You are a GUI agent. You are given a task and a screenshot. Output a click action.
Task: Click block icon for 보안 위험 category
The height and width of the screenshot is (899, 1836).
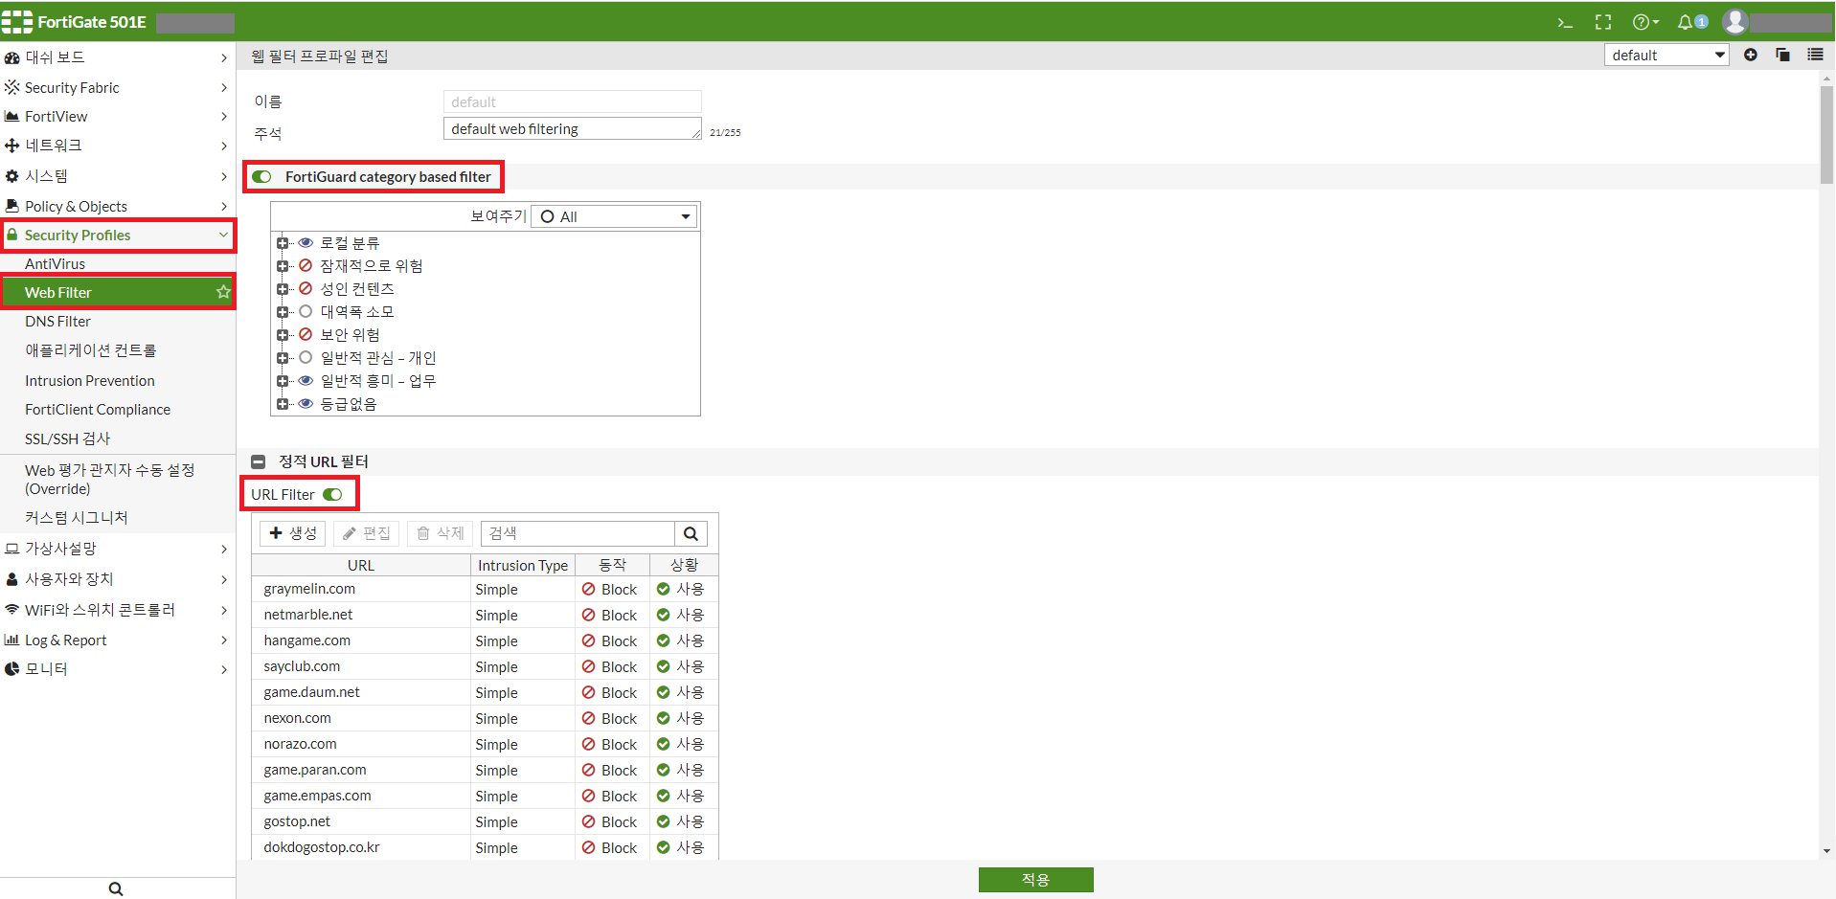coord(306,334)
